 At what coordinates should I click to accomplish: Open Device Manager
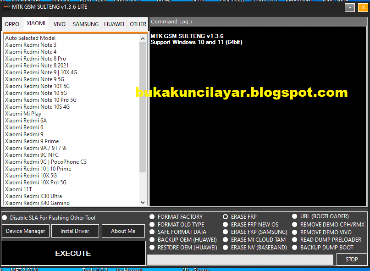coord(26,231)
